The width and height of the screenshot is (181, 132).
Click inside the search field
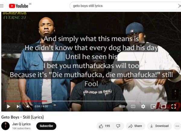pyautogui.click(x=123, y=6)
